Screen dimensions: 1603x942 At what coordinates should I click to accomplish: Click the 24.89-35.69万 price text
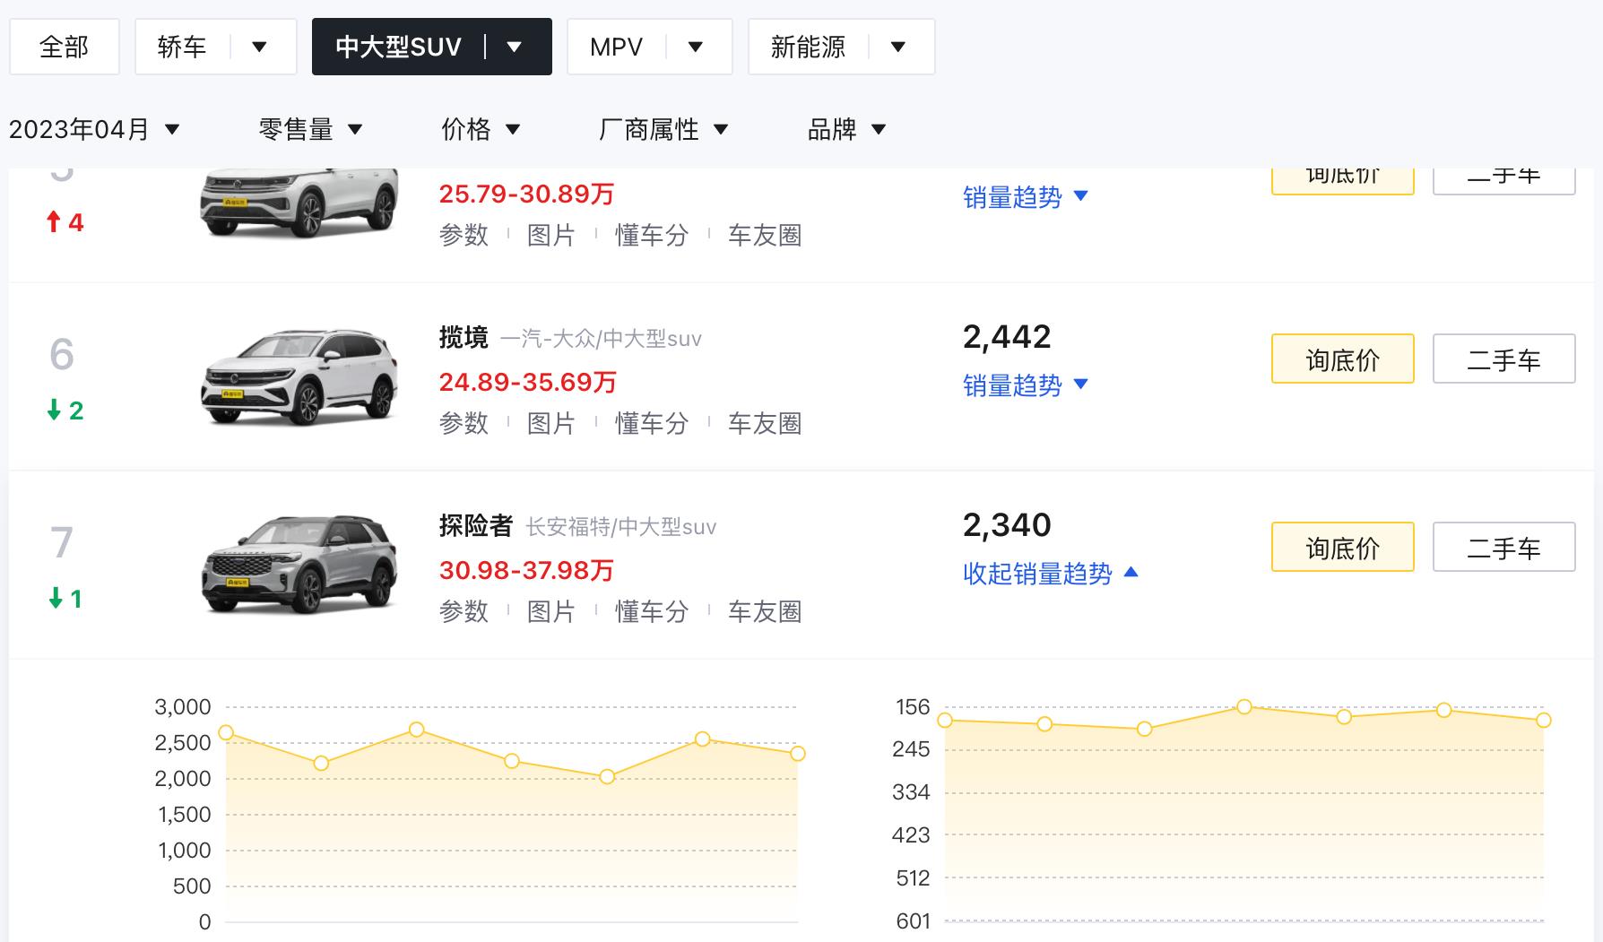(528, 383)
